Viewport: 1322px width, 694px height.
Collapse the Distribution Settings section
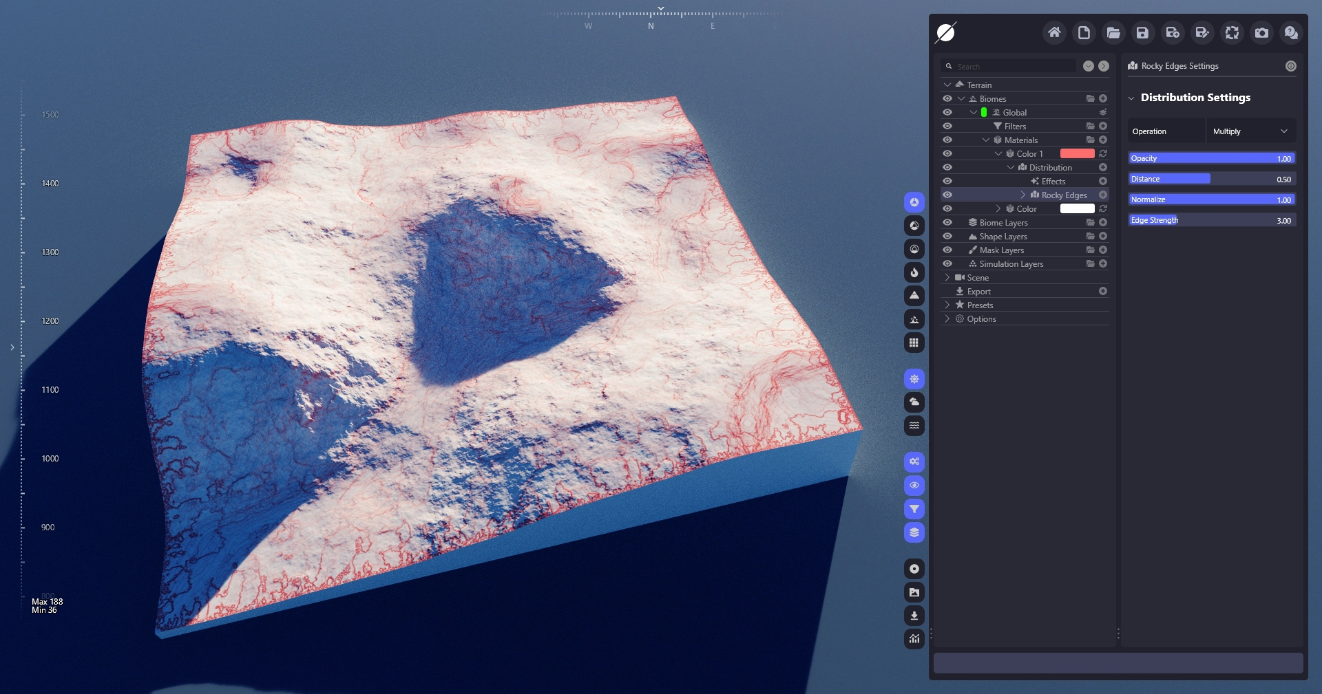pos(1131,98)
